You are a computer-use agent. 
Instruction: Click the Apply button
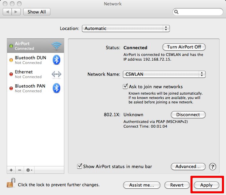pos(206,185)
